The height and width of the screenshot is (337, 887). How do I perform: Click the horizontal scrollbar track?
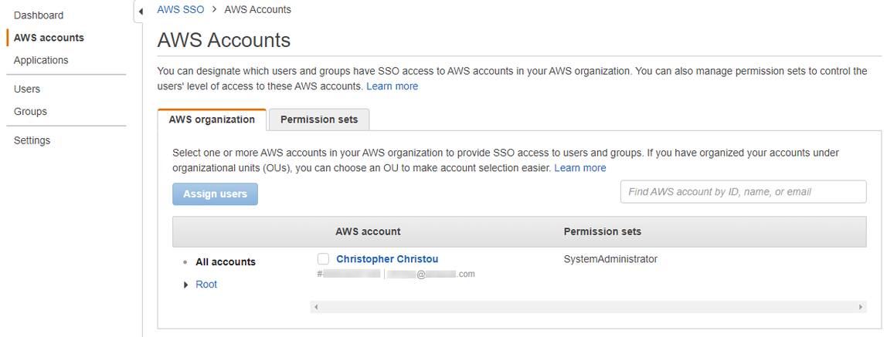(588, 307)
